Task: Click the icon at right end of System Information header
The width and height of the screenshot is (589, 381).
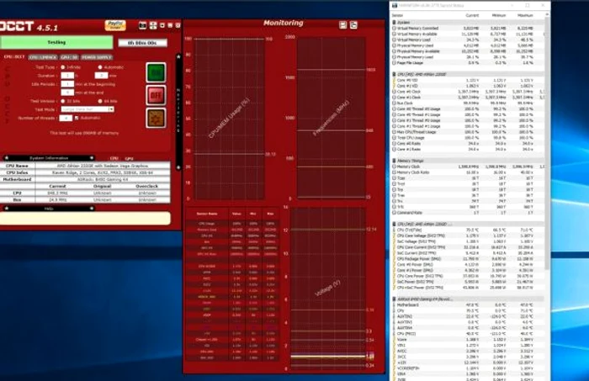Action: point(91,157)
